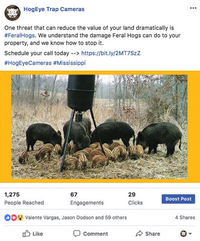Screen dimensions: 200x241
Task: View the 29 Clicks stat
Action: 136,198
